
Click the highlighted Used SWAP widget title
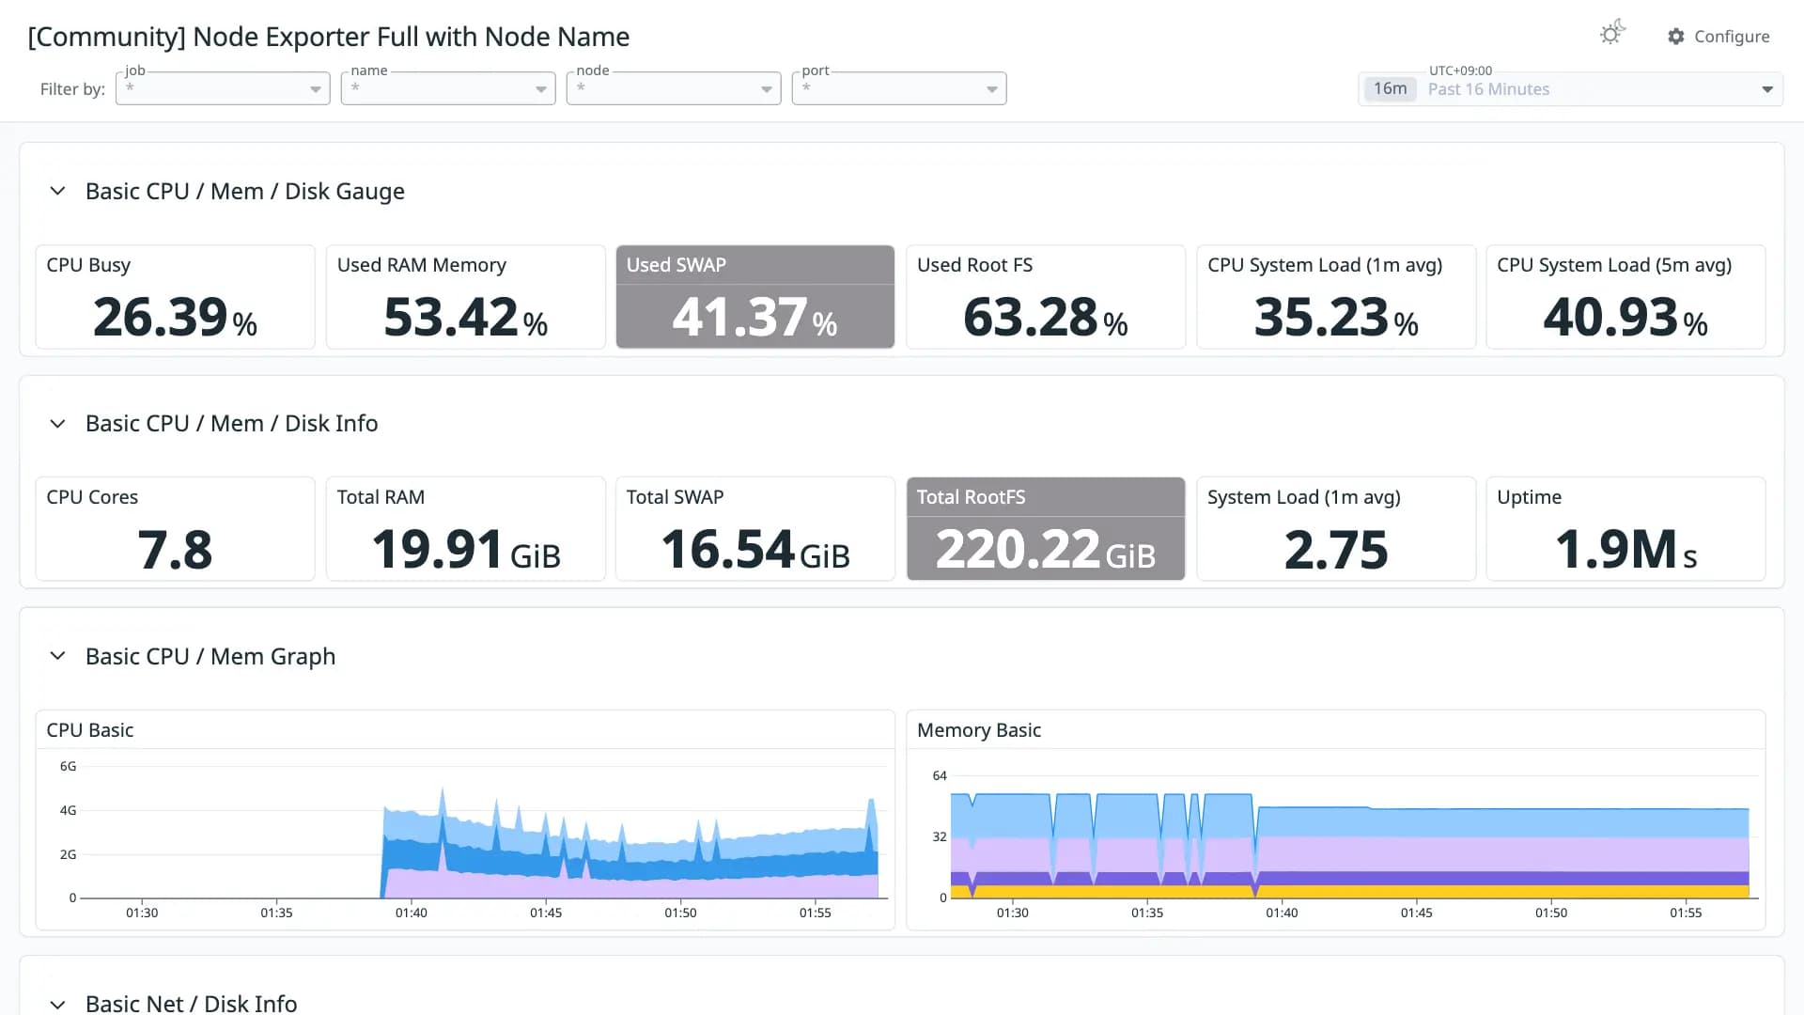tap(676, 265)
